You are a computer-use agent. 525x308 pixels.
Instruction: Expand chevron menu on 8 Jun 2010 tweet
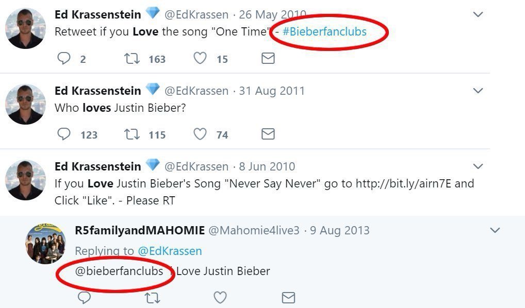pyautogui.click(x=478, y=166)
